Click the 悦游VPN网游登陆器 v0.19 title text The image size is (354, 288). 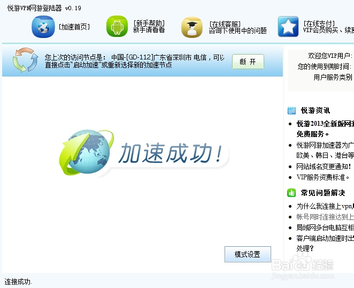[x=44, y=8]
